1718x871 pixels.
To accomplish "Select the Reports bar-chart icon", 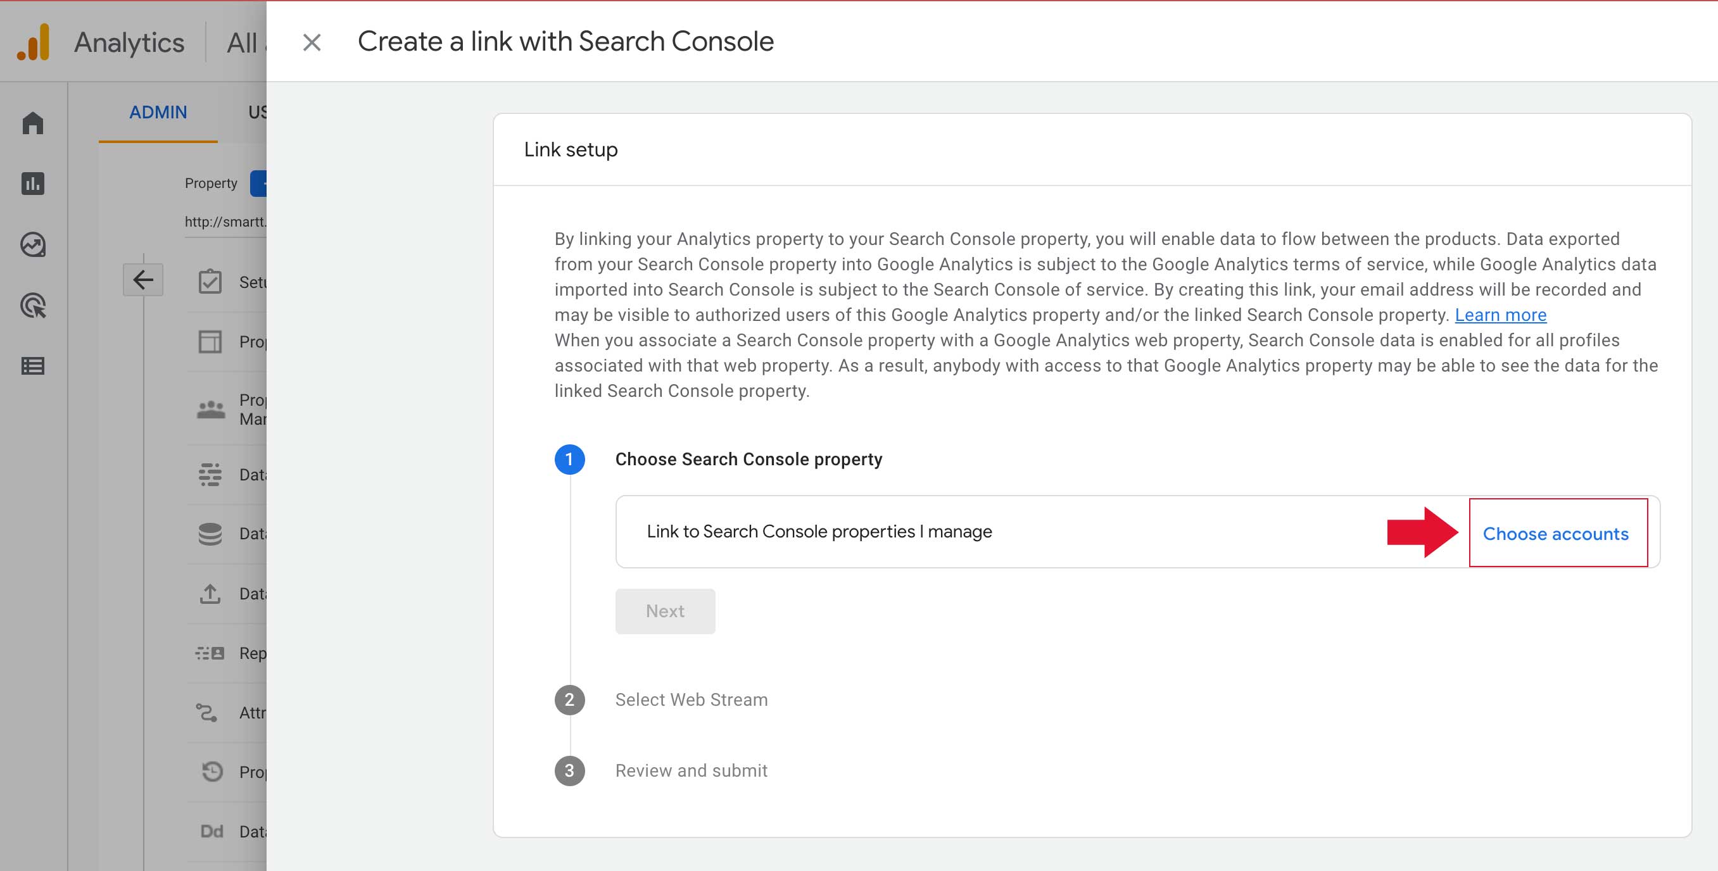I will click(33, 185).
